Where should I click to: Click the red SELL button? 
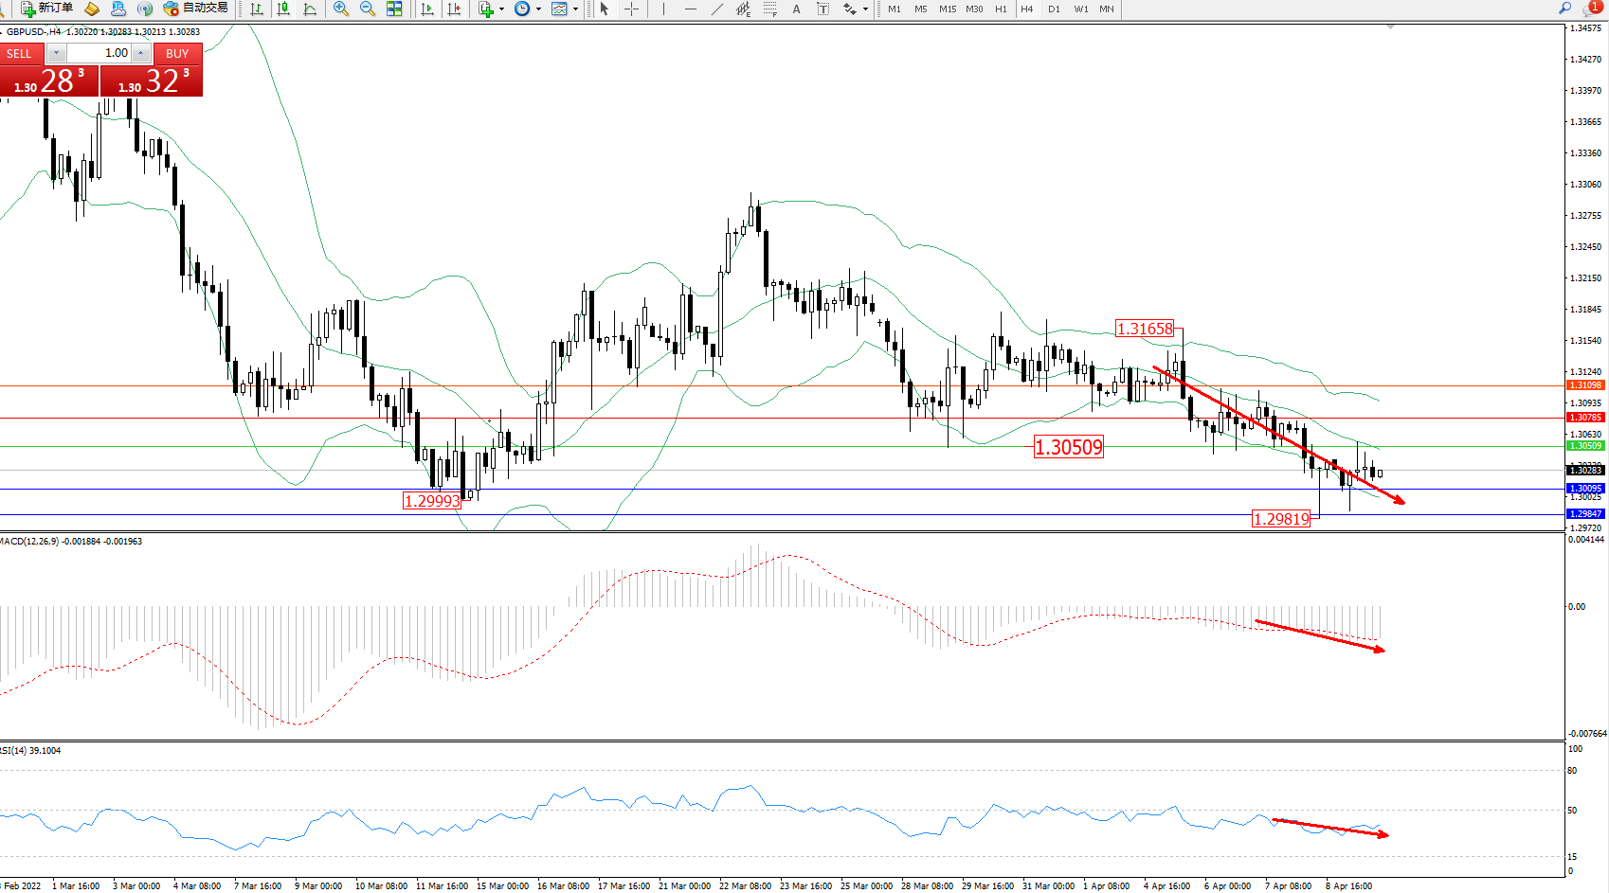[20, 54]
